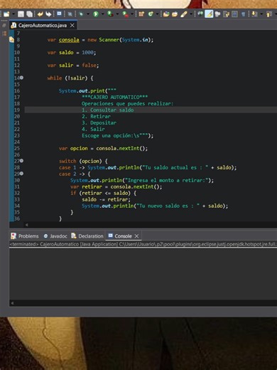Switch to the Declaration tab
This screenshot has width=277, height=370.
pos(87,236)
